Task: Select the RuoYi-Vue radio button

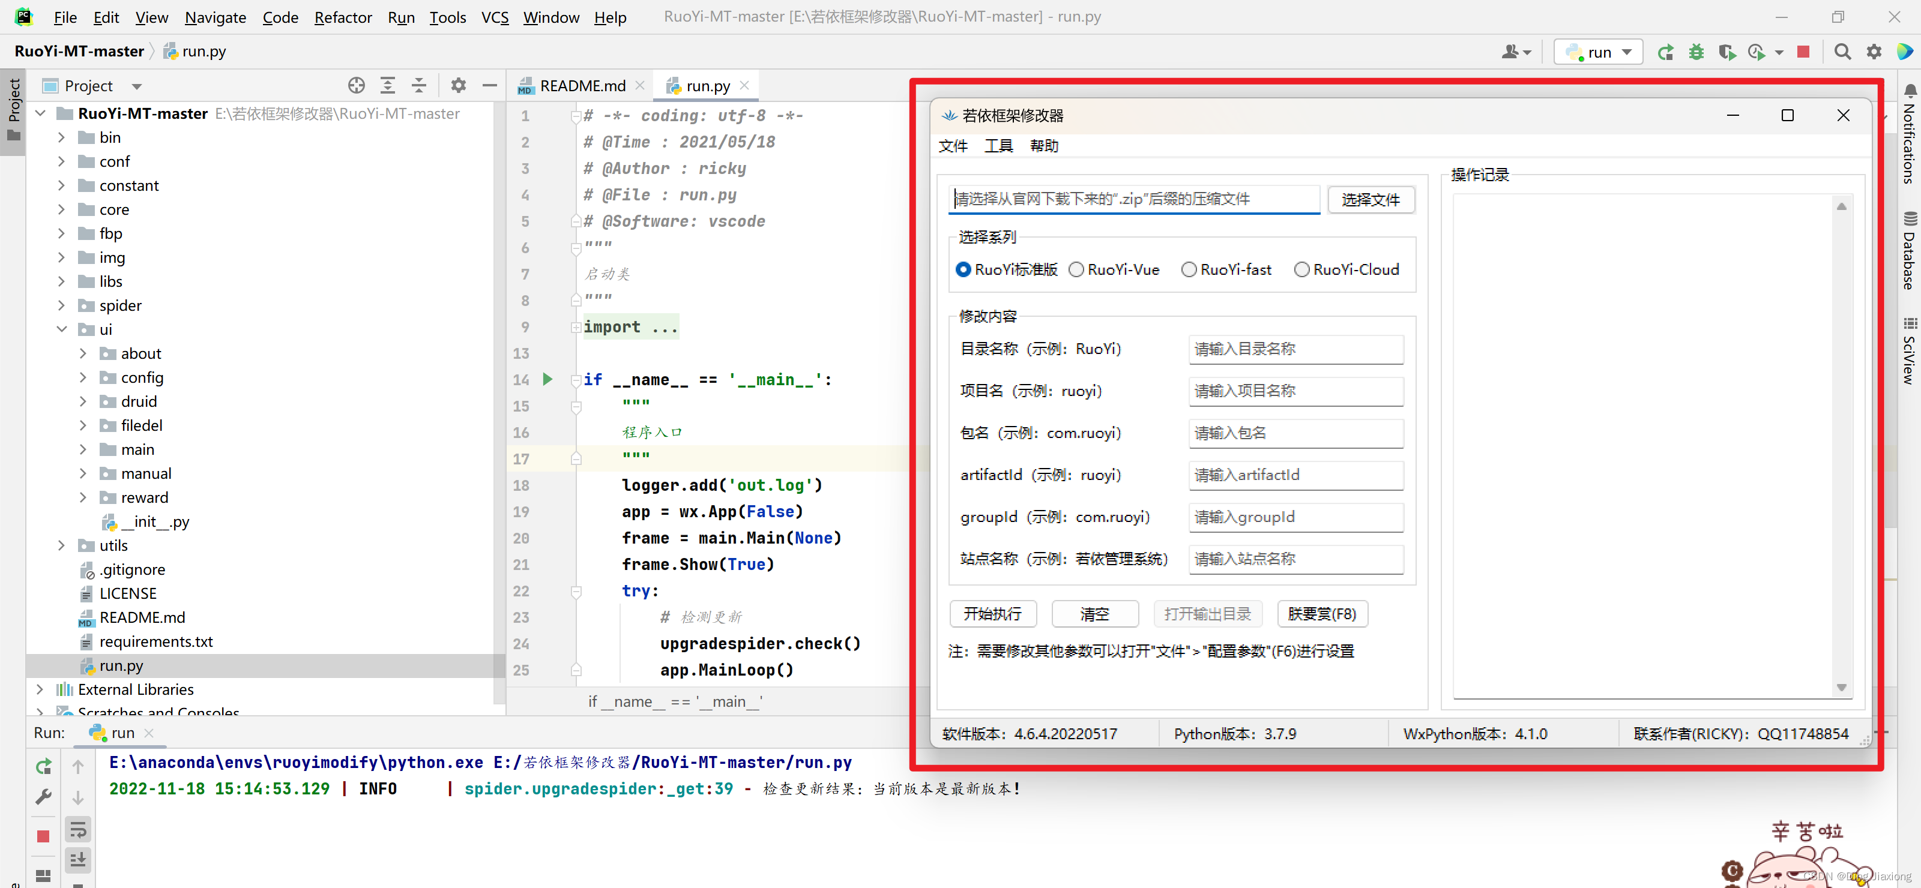Action: pos(1076,269)
